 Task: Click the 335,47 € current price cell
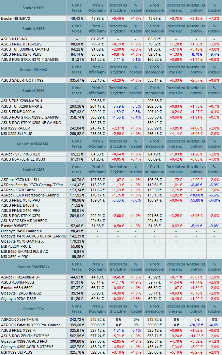pyautogui.click(x=77, y=80)
